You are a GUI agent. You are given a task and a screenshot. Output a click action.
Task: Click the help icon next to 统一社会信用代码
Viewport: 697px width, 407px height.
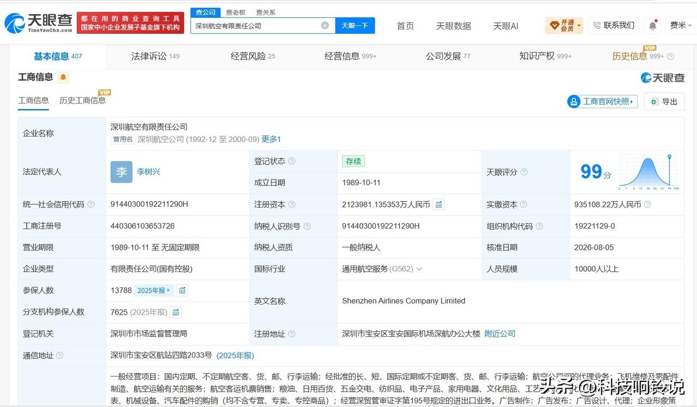click(91, 205)
